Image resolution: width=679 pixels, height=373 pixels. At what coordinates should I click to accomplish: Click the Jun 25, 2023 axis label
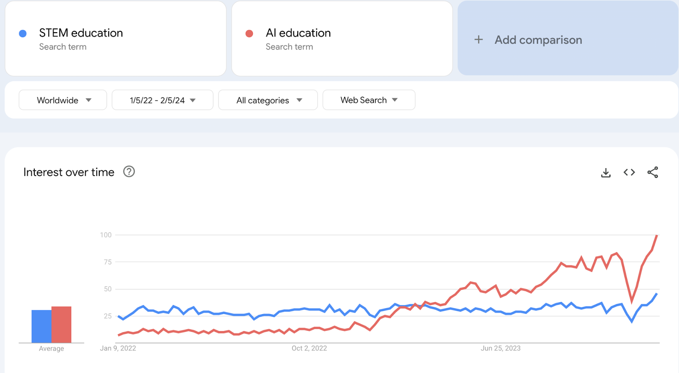(x=501, y=348)
